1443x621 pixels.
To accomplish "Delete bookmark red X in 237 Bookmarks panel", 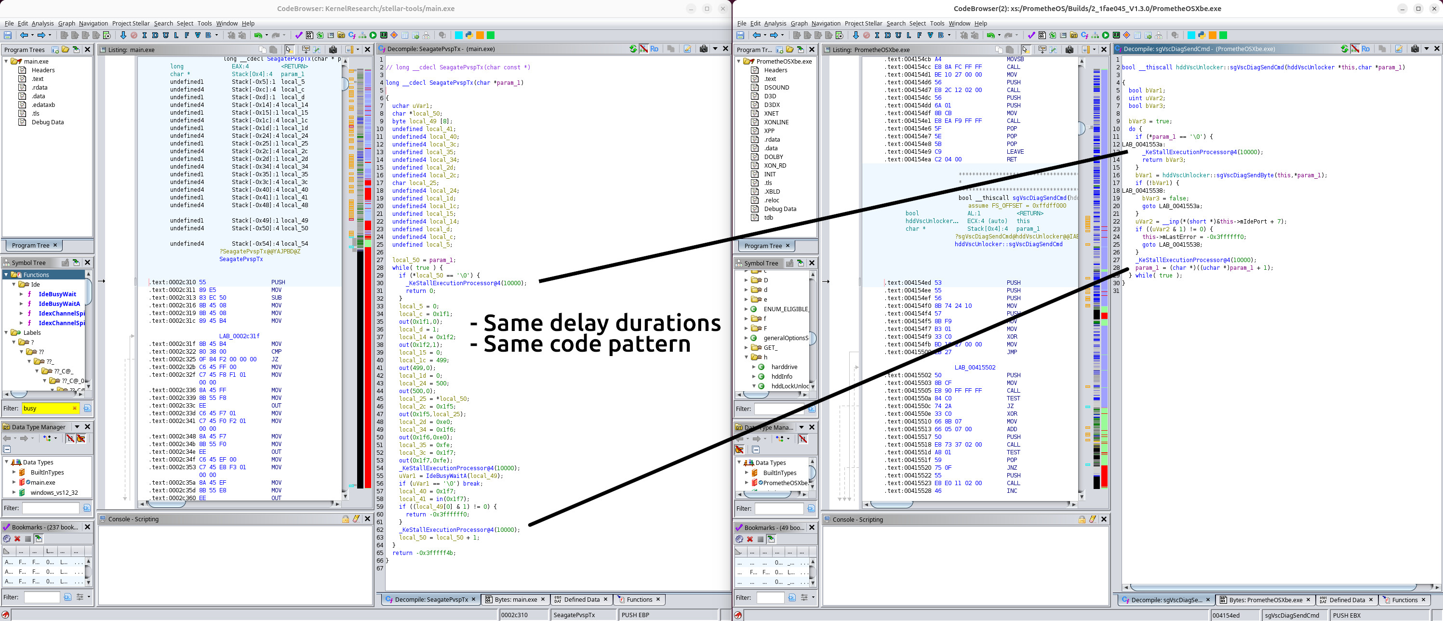I will pyautogui.click(x=17, y=539).
